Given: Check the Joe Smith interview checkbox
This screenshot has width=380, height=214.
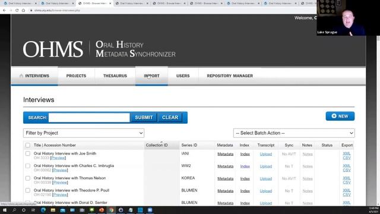Looking at the screenshot, I should 28,153.
